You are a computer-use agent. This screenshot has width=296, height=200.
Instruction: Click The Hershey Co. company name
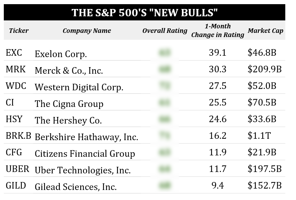pos(68,120)
